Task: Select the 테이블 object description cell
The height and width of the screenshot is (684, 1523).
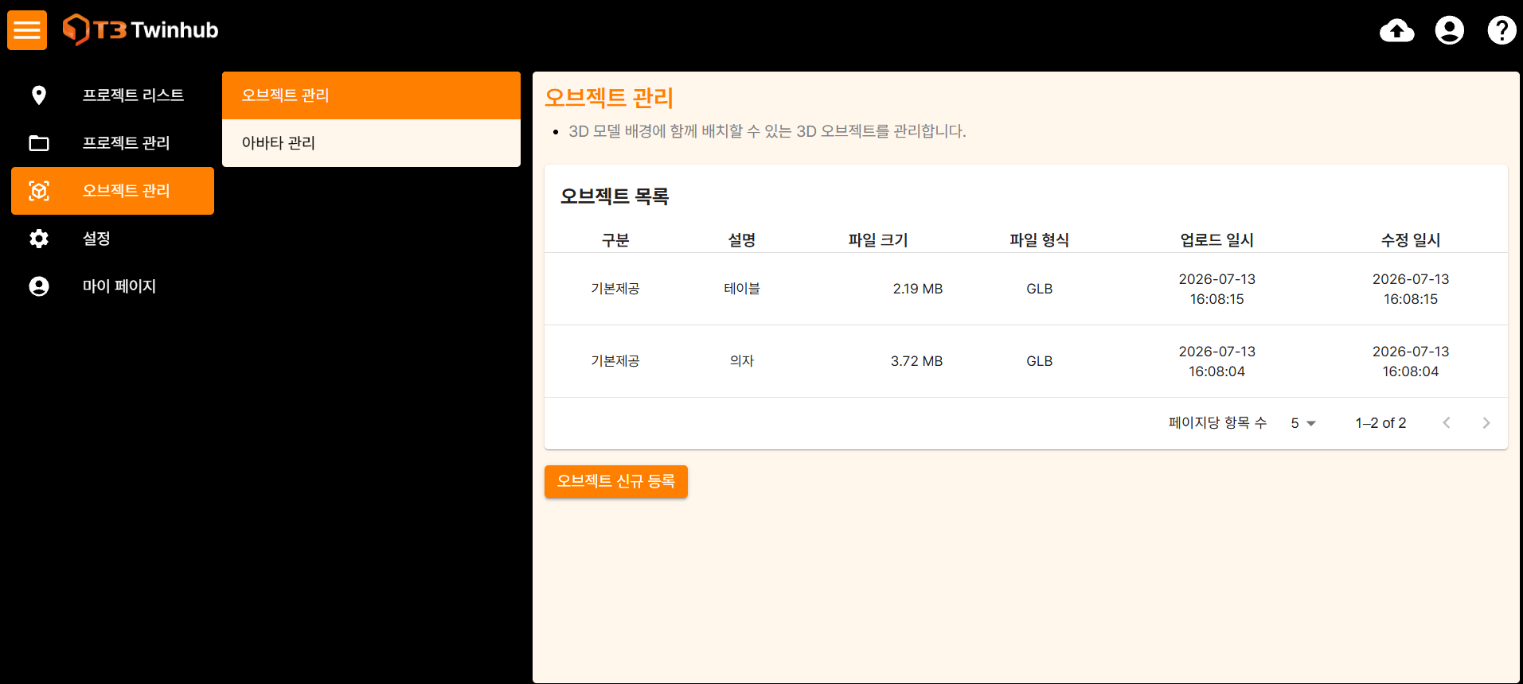Action: (x=742, y=289)
